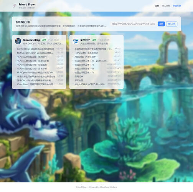Click Rimuru's Blog description about DevOps, AI 工具
Viewport: 193px width, 192px height.
pyautogui.click(x=43, y=43)
